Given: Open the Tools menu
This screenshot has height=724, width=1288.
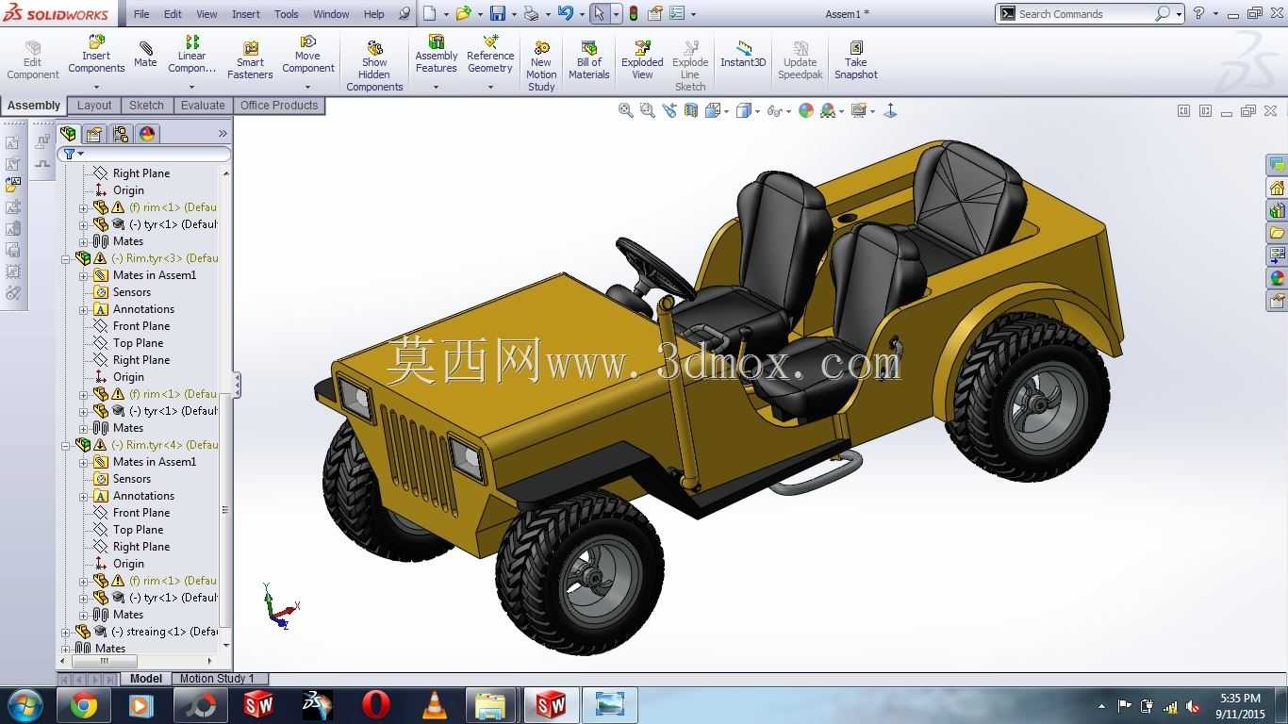Looking at the screenshot, I should [x=287, y=14].
